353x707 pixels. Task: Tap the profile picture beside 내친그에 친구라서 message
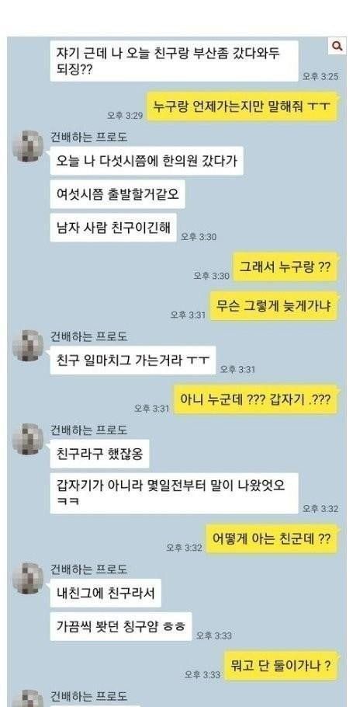[x=28, y=579]
